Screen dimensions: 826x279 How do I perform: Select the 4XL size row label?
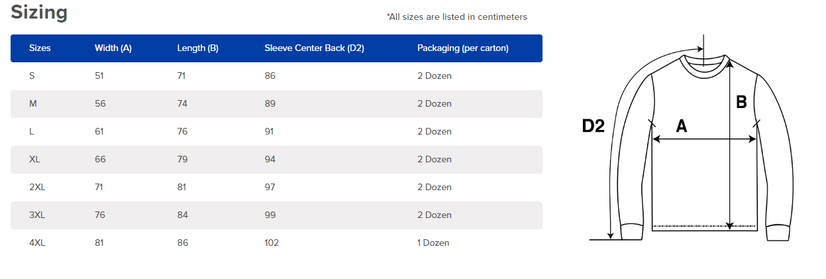point(37,243)
